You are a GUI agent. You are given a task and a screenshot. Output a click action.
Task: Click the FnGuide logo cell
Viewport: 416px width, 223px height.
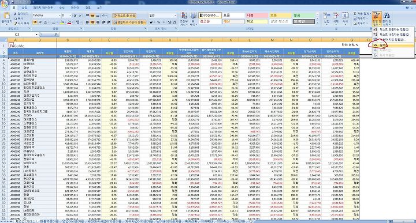coord(16,46)
